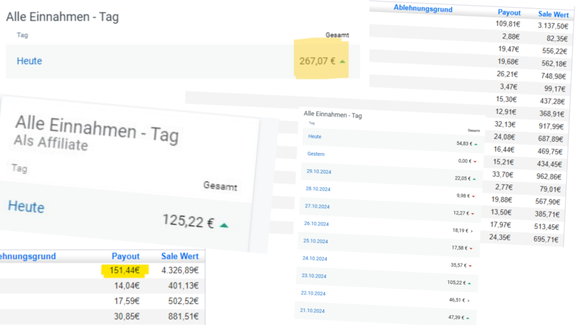Select the highlighted 267,07 € total
Image resolution: width=578 pixels, height=325 pixels.
[x=317, y=61]
